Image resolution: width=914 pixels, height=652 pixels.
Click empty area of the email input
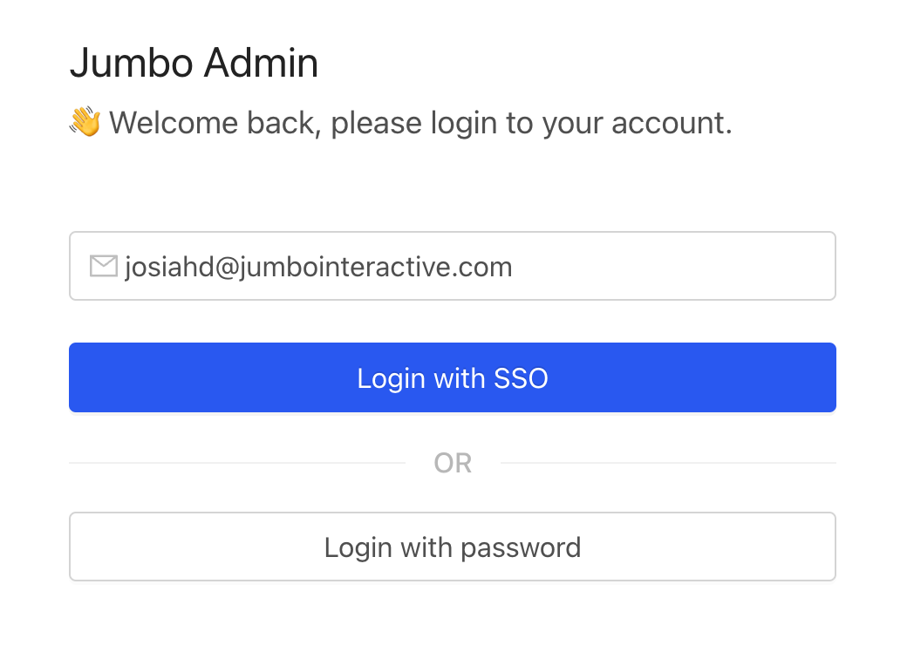[x=671, y=266]
